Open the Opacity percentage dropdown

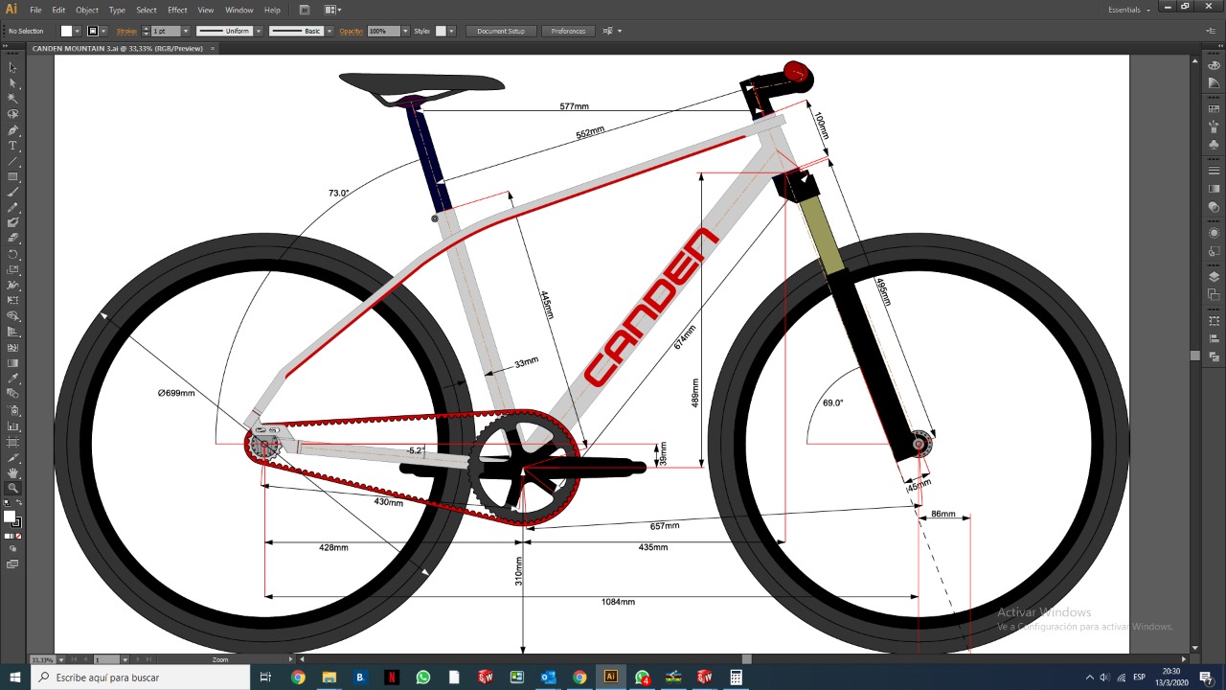coord(405,31)
